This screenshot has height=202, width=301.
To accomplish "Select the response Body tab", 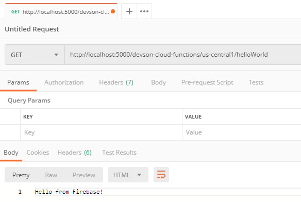I will click(x=11, y=153).
